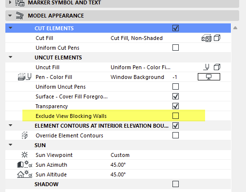
Task: Open the Cut Fill, Non-Shaded dropdown value
Action: [136, 38]
